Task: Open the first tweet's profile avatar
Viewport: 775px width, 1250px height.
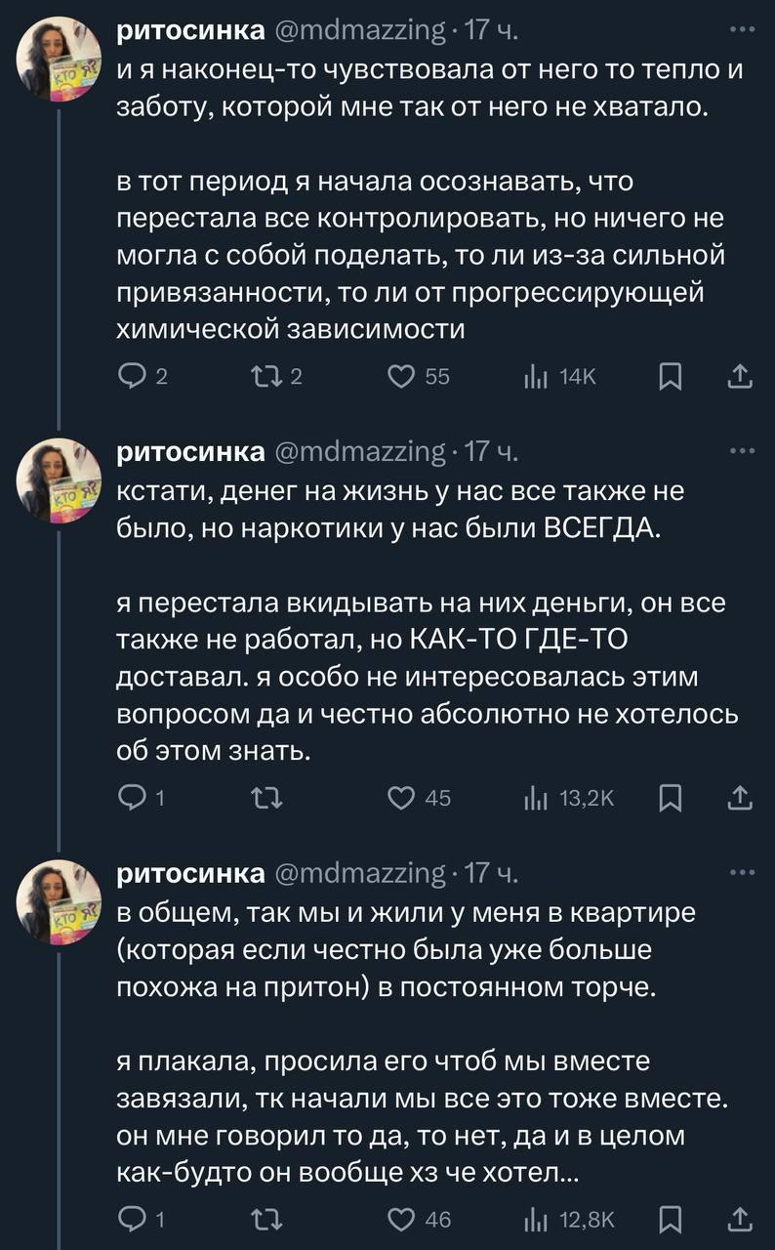Action: [x=60, y=57]
